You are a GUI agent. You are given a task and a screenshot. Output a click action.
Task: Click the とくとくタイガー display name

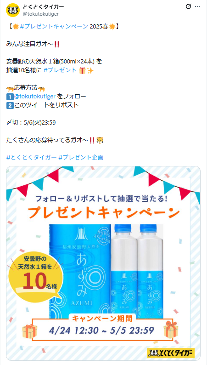(43, 7)
